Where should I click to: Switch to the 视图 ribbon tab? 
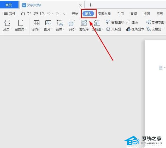pyautogui.click(x=146, y=14)
